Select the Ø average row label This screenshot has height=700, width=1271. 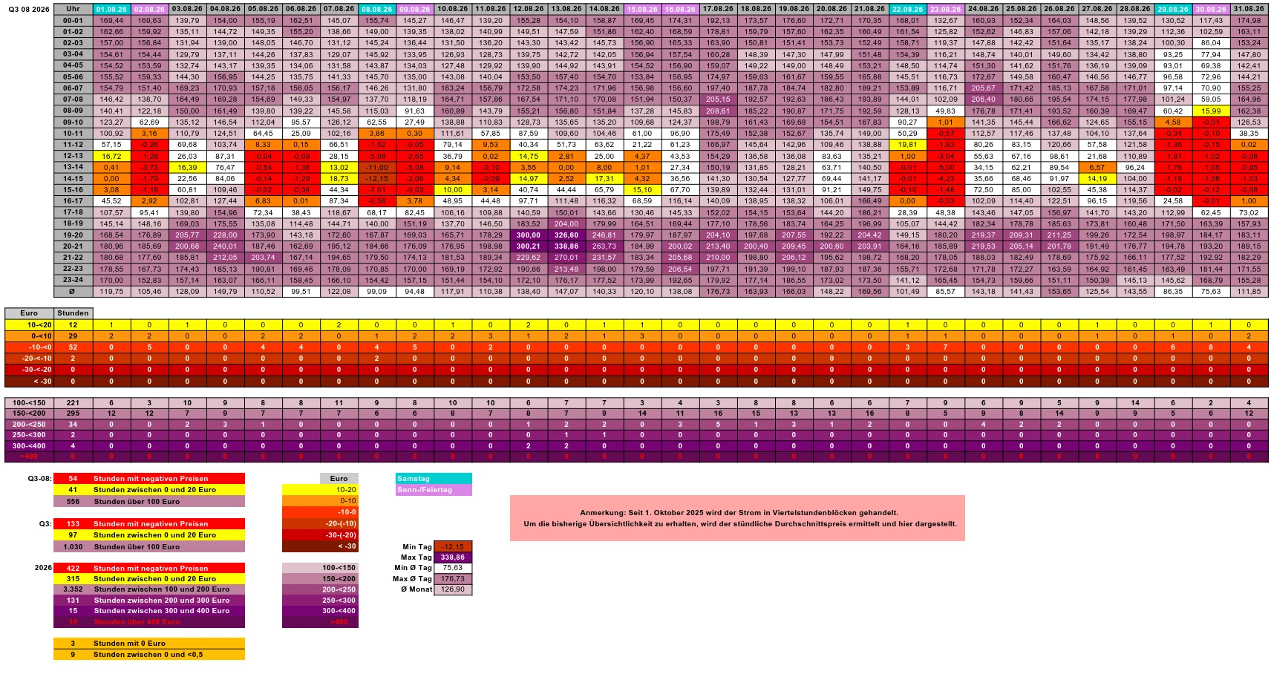click(73, 292)
